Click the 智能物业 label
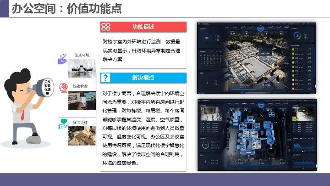The width and height of the screenshot is (330, 186). pyautogui.click(x=80, y=86)
